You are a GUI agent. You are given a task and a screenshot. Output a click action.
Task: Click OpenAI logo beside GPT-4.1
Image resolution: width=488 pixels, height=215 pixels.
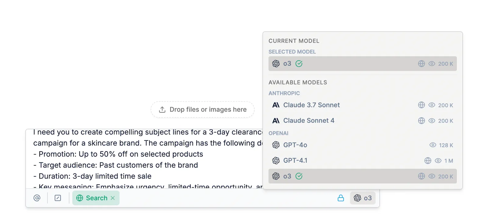click(x=276, y=161)
